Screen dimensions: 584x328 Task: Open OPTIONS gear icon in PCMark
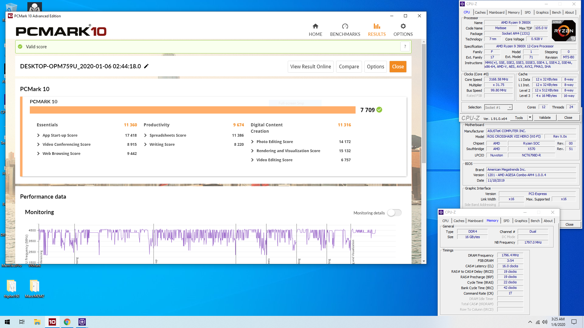point(403,26)
